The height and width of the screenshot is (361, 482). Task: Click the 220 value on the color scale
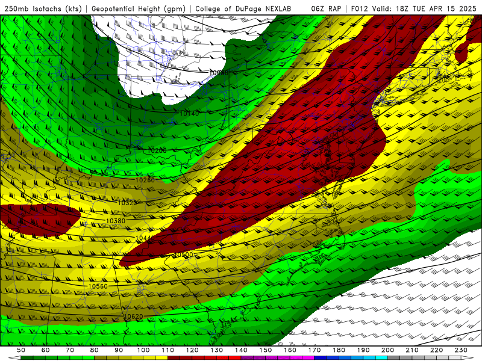pos(436,350)
